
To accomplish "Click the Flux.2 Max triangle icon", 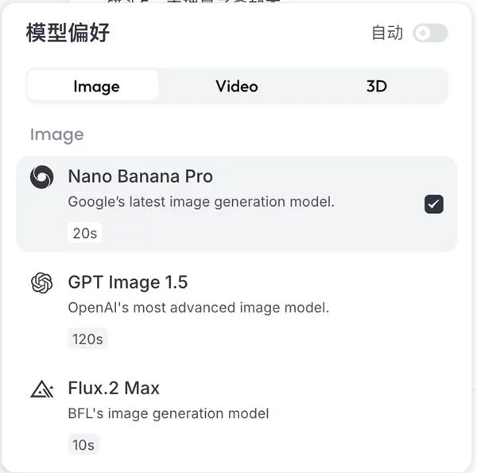I will 41,389.
